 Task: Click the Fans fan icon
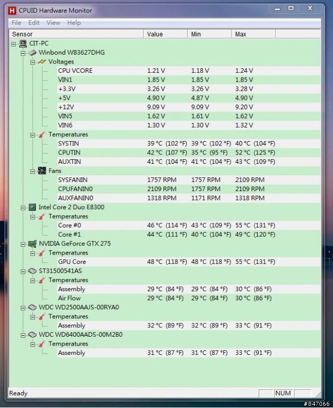click(42, 171)
